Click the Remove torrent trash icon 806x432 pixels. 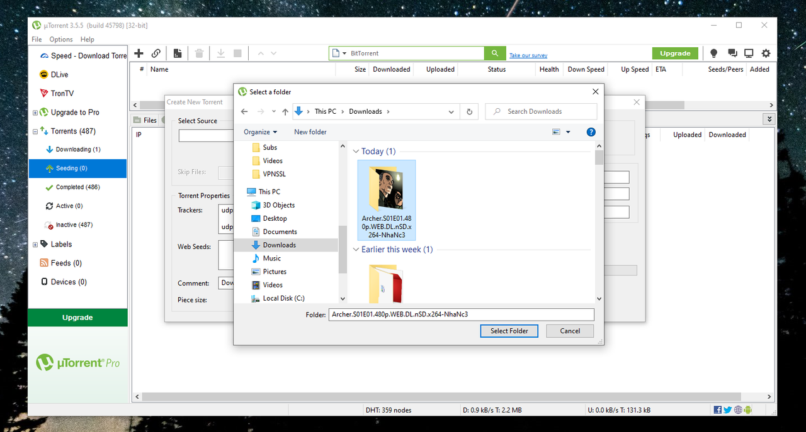tap(199, 53)
